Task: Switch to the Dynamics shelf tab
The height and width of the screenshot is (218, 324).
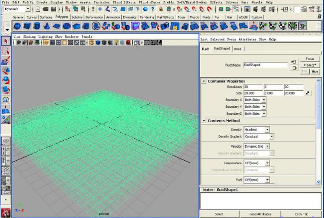Action: [x=129, y=17]
